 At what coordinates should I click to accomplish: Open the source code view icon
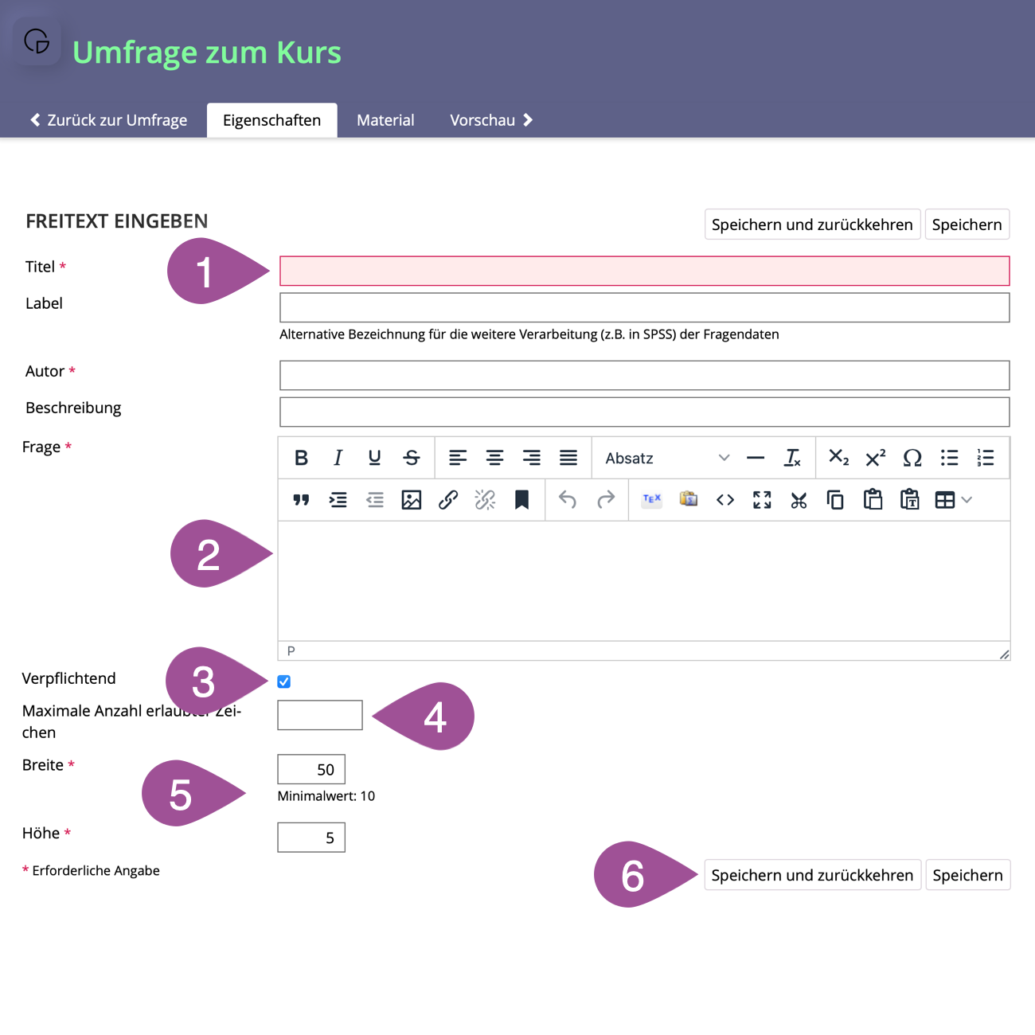[x=725, y=500]
